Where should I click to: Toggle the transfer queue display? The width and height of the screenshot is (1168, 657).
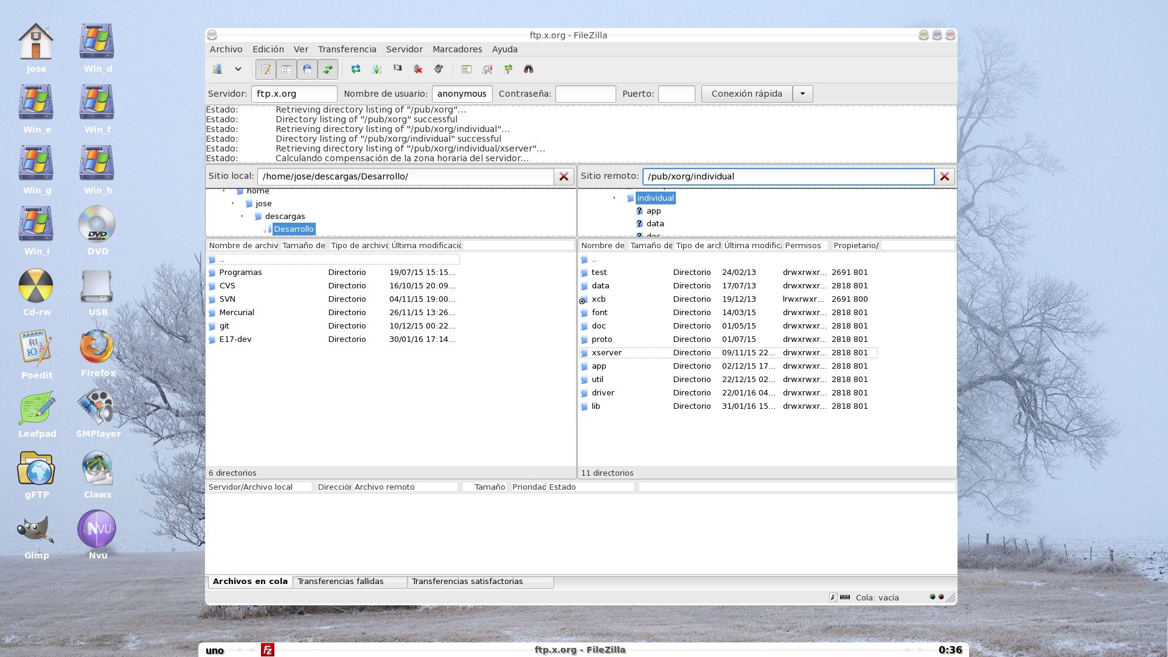[328, 69]
